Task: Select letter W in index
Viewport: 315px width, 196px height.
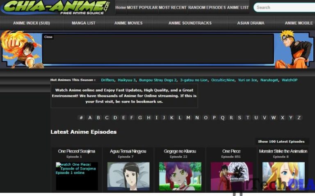Action: click(274, 118)
